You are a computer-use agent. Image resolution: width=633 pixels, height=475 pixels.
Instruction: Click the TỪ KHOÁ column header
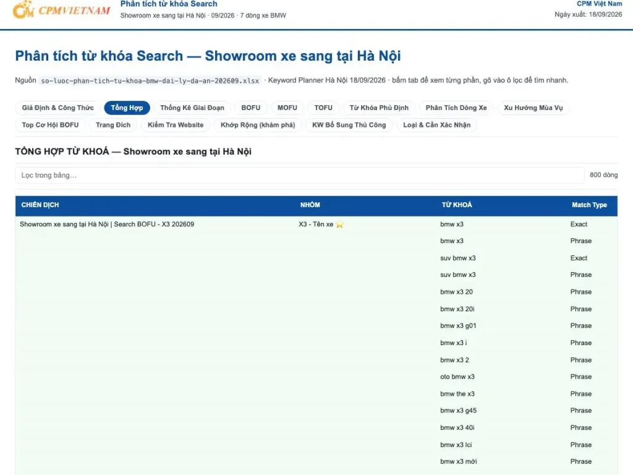pos(457,205)
